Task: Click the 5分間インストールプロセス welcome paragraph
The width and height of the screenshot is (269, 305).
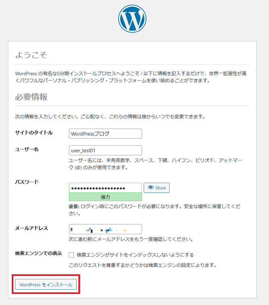Action: [131, 77]
